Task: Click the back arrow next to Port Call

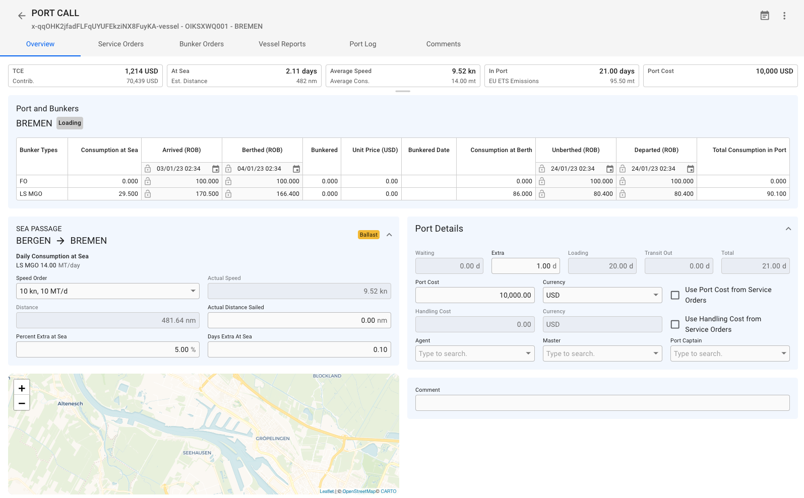Action: pos(22,16)
